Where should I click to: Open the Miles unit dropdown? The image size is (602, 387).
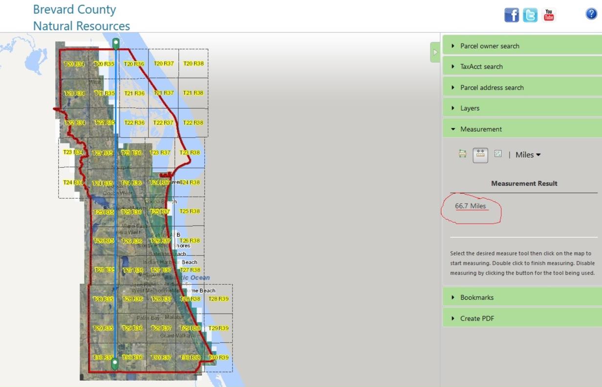pyautogui.click(x=528, y=155)
